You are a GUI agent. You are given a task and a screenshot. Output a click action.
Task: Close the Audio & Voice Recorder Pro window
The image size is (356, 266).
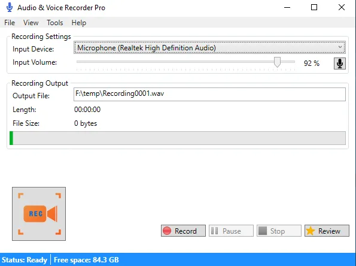pyautogui.click(x=342, y=8)
